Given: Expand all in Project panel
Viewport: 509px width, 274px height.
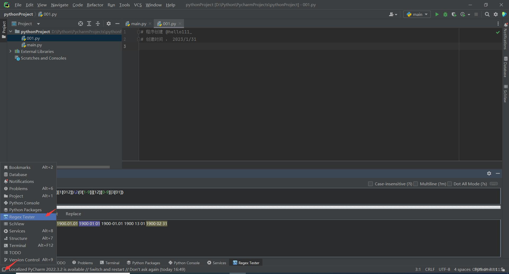Looking at the screenshot, I should pyautogui.click(x=89, y=24).
